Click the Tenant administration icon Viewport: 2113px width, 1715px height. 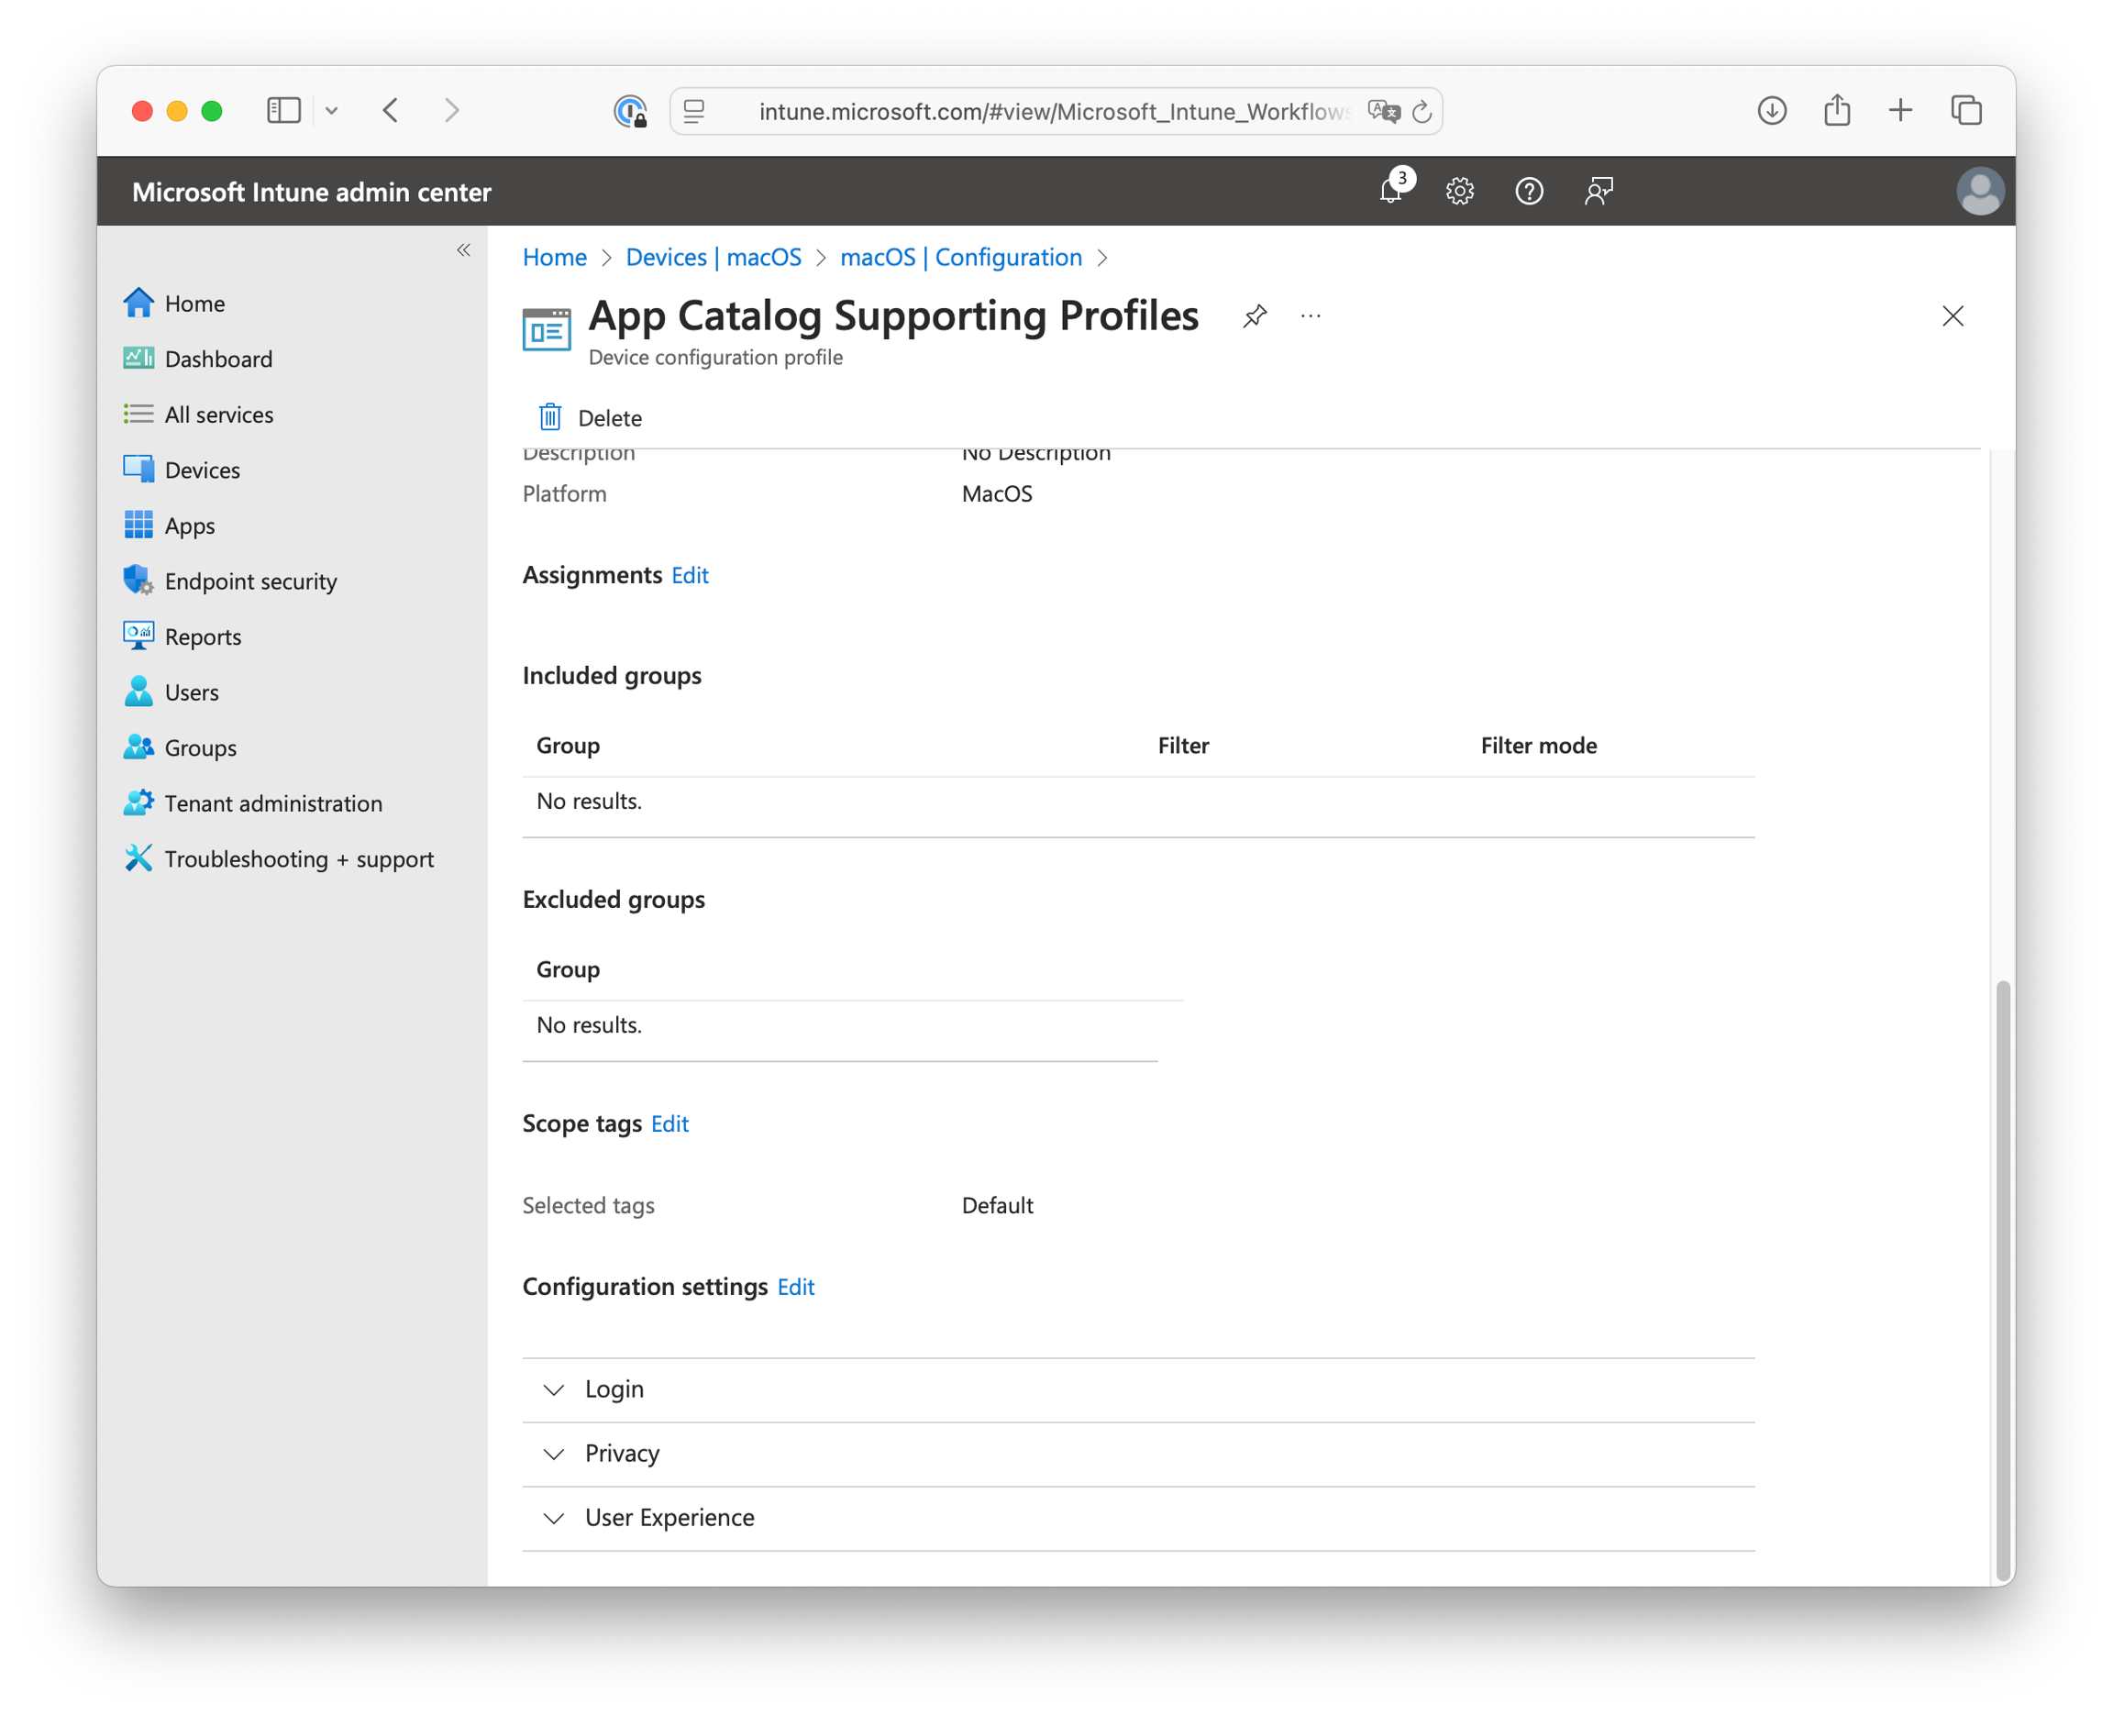point(138,802)
